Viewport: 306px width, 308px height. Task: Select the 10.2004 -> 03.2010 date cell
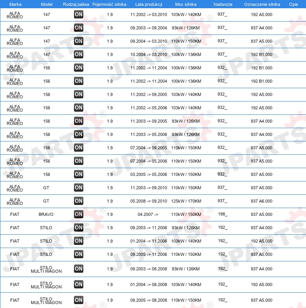coord(149,54)
